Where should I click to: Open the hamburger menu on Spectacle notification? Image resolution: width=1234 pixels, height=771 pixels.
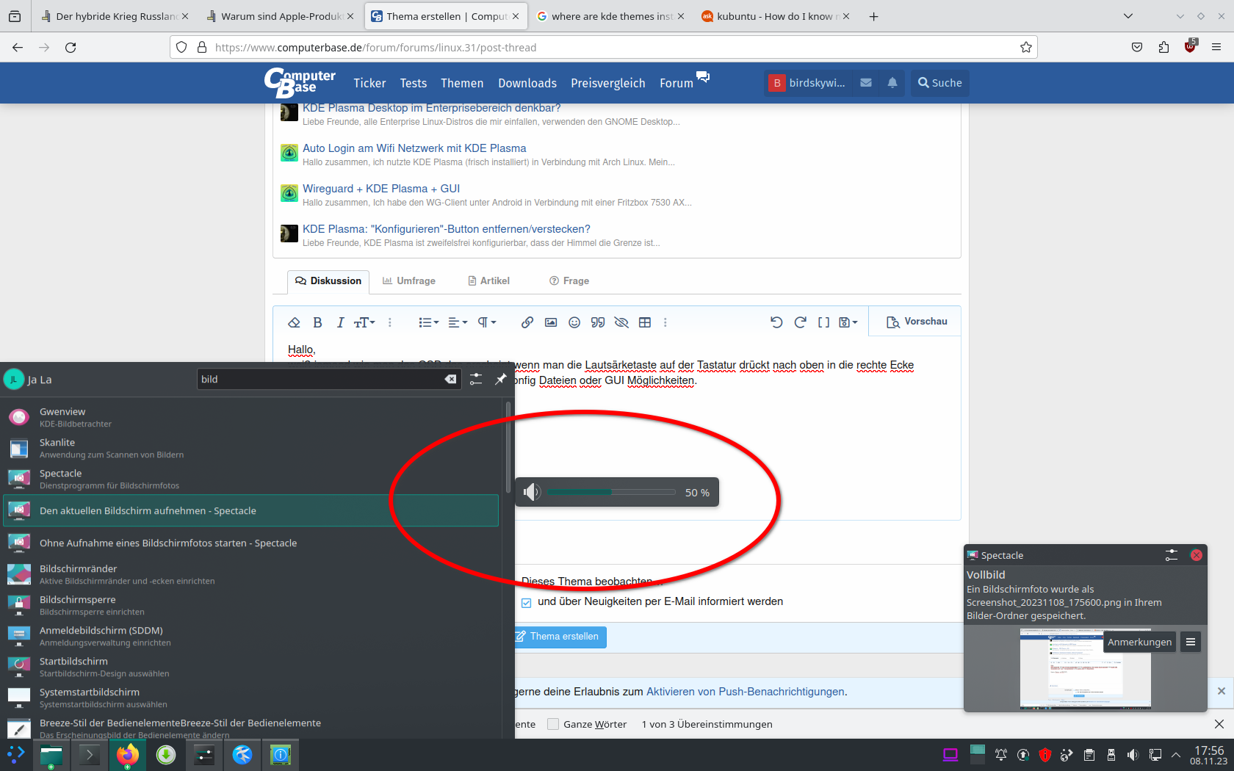1191,642
